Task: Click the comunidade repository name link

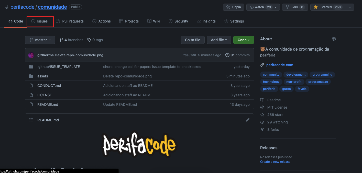Action: (52, 7)
